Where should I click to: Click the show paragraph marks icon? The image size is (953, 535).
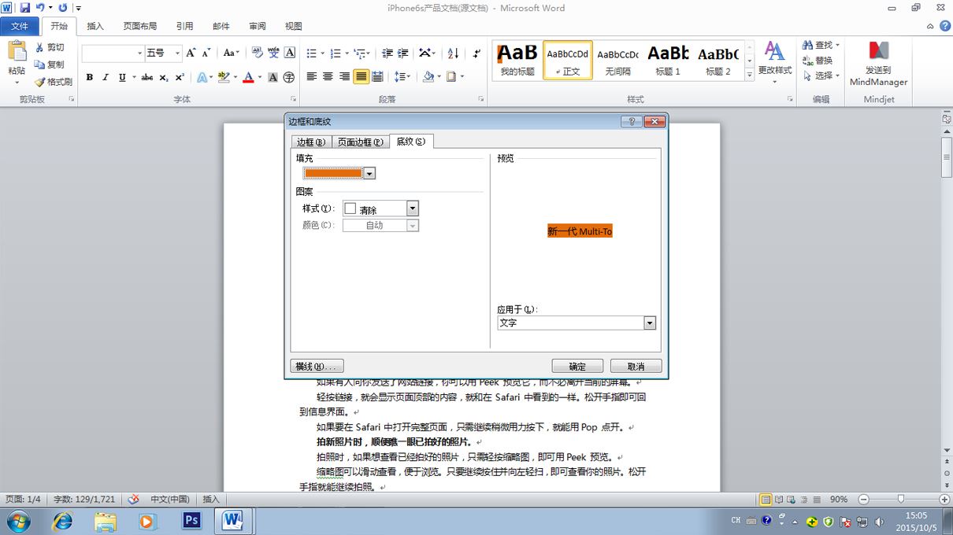(x=477, y=53)
